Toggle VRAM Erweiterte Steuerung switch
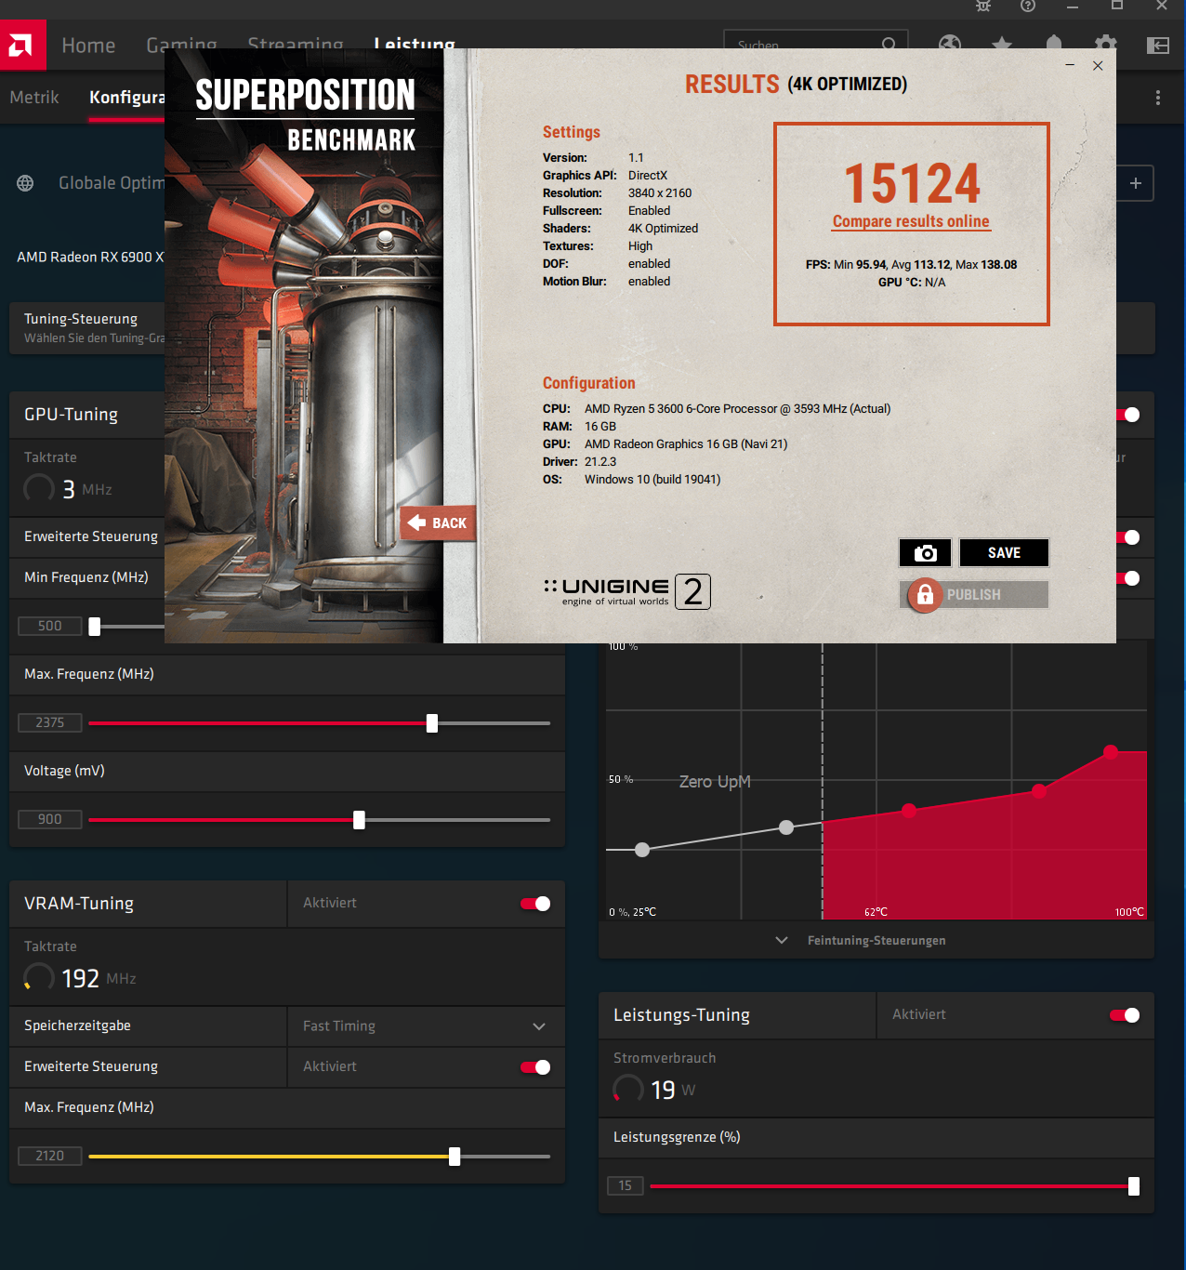This screenshot has width=1186, height=1270. point(535,1067)
